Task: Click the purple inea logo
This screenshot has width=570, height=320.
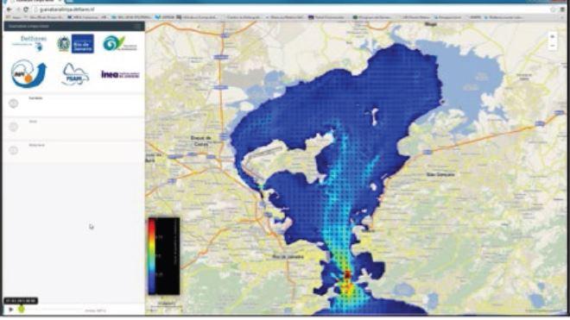Action: pos(120,74)
